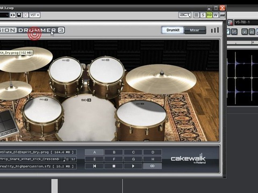Click the note square icon in SONAR toolbar
Screen dimensions: 258x193
(245, 32)
